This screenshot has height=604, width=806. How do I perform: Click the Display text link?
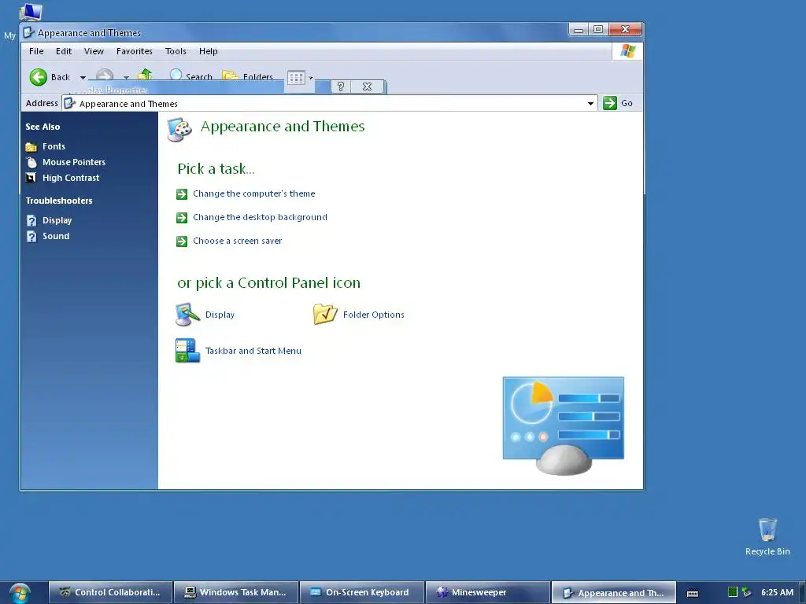tap(220, 315)
